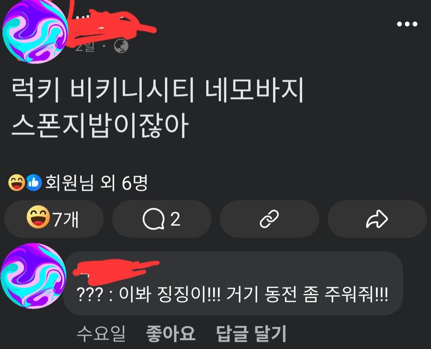Click the post's 2일 timestamp

(x=85, y=47)
